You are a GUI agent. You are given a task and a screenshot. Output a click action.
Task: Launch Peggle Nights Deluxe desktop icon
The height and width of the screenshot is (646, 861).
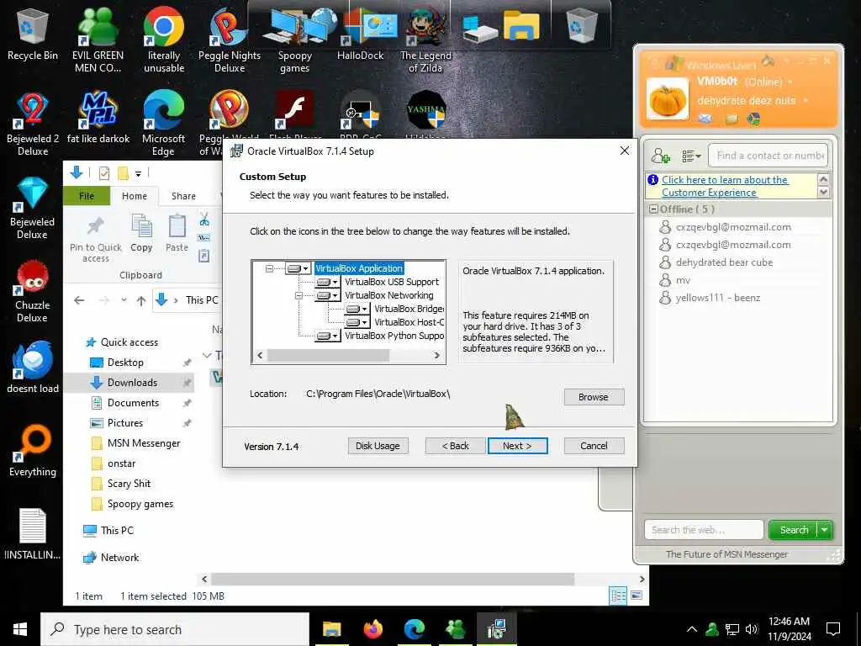(x=230, y=40)
